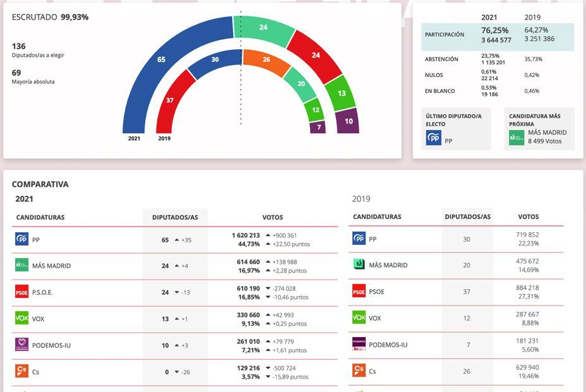Image resolution: width=586 pixels, height=392 pixels.
Task: Click the Podemos-IU logo in 2021 candidaturas
Action: coord(21,345)
